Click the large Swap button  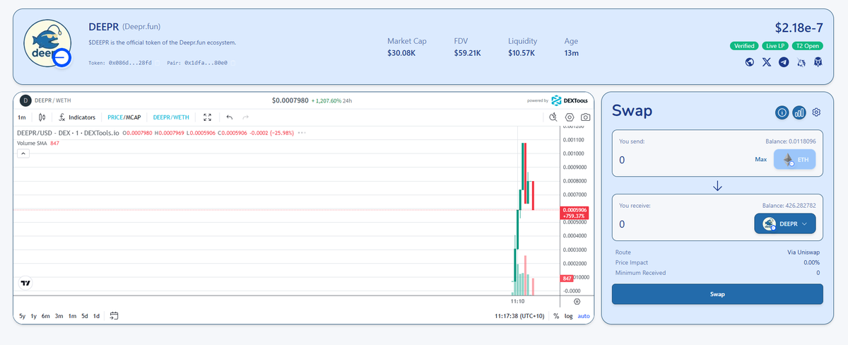[717, 294]
